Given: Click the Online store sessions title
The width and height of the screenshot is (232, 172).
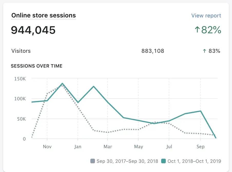Looking at the screenshot, I should click(44, 16).
